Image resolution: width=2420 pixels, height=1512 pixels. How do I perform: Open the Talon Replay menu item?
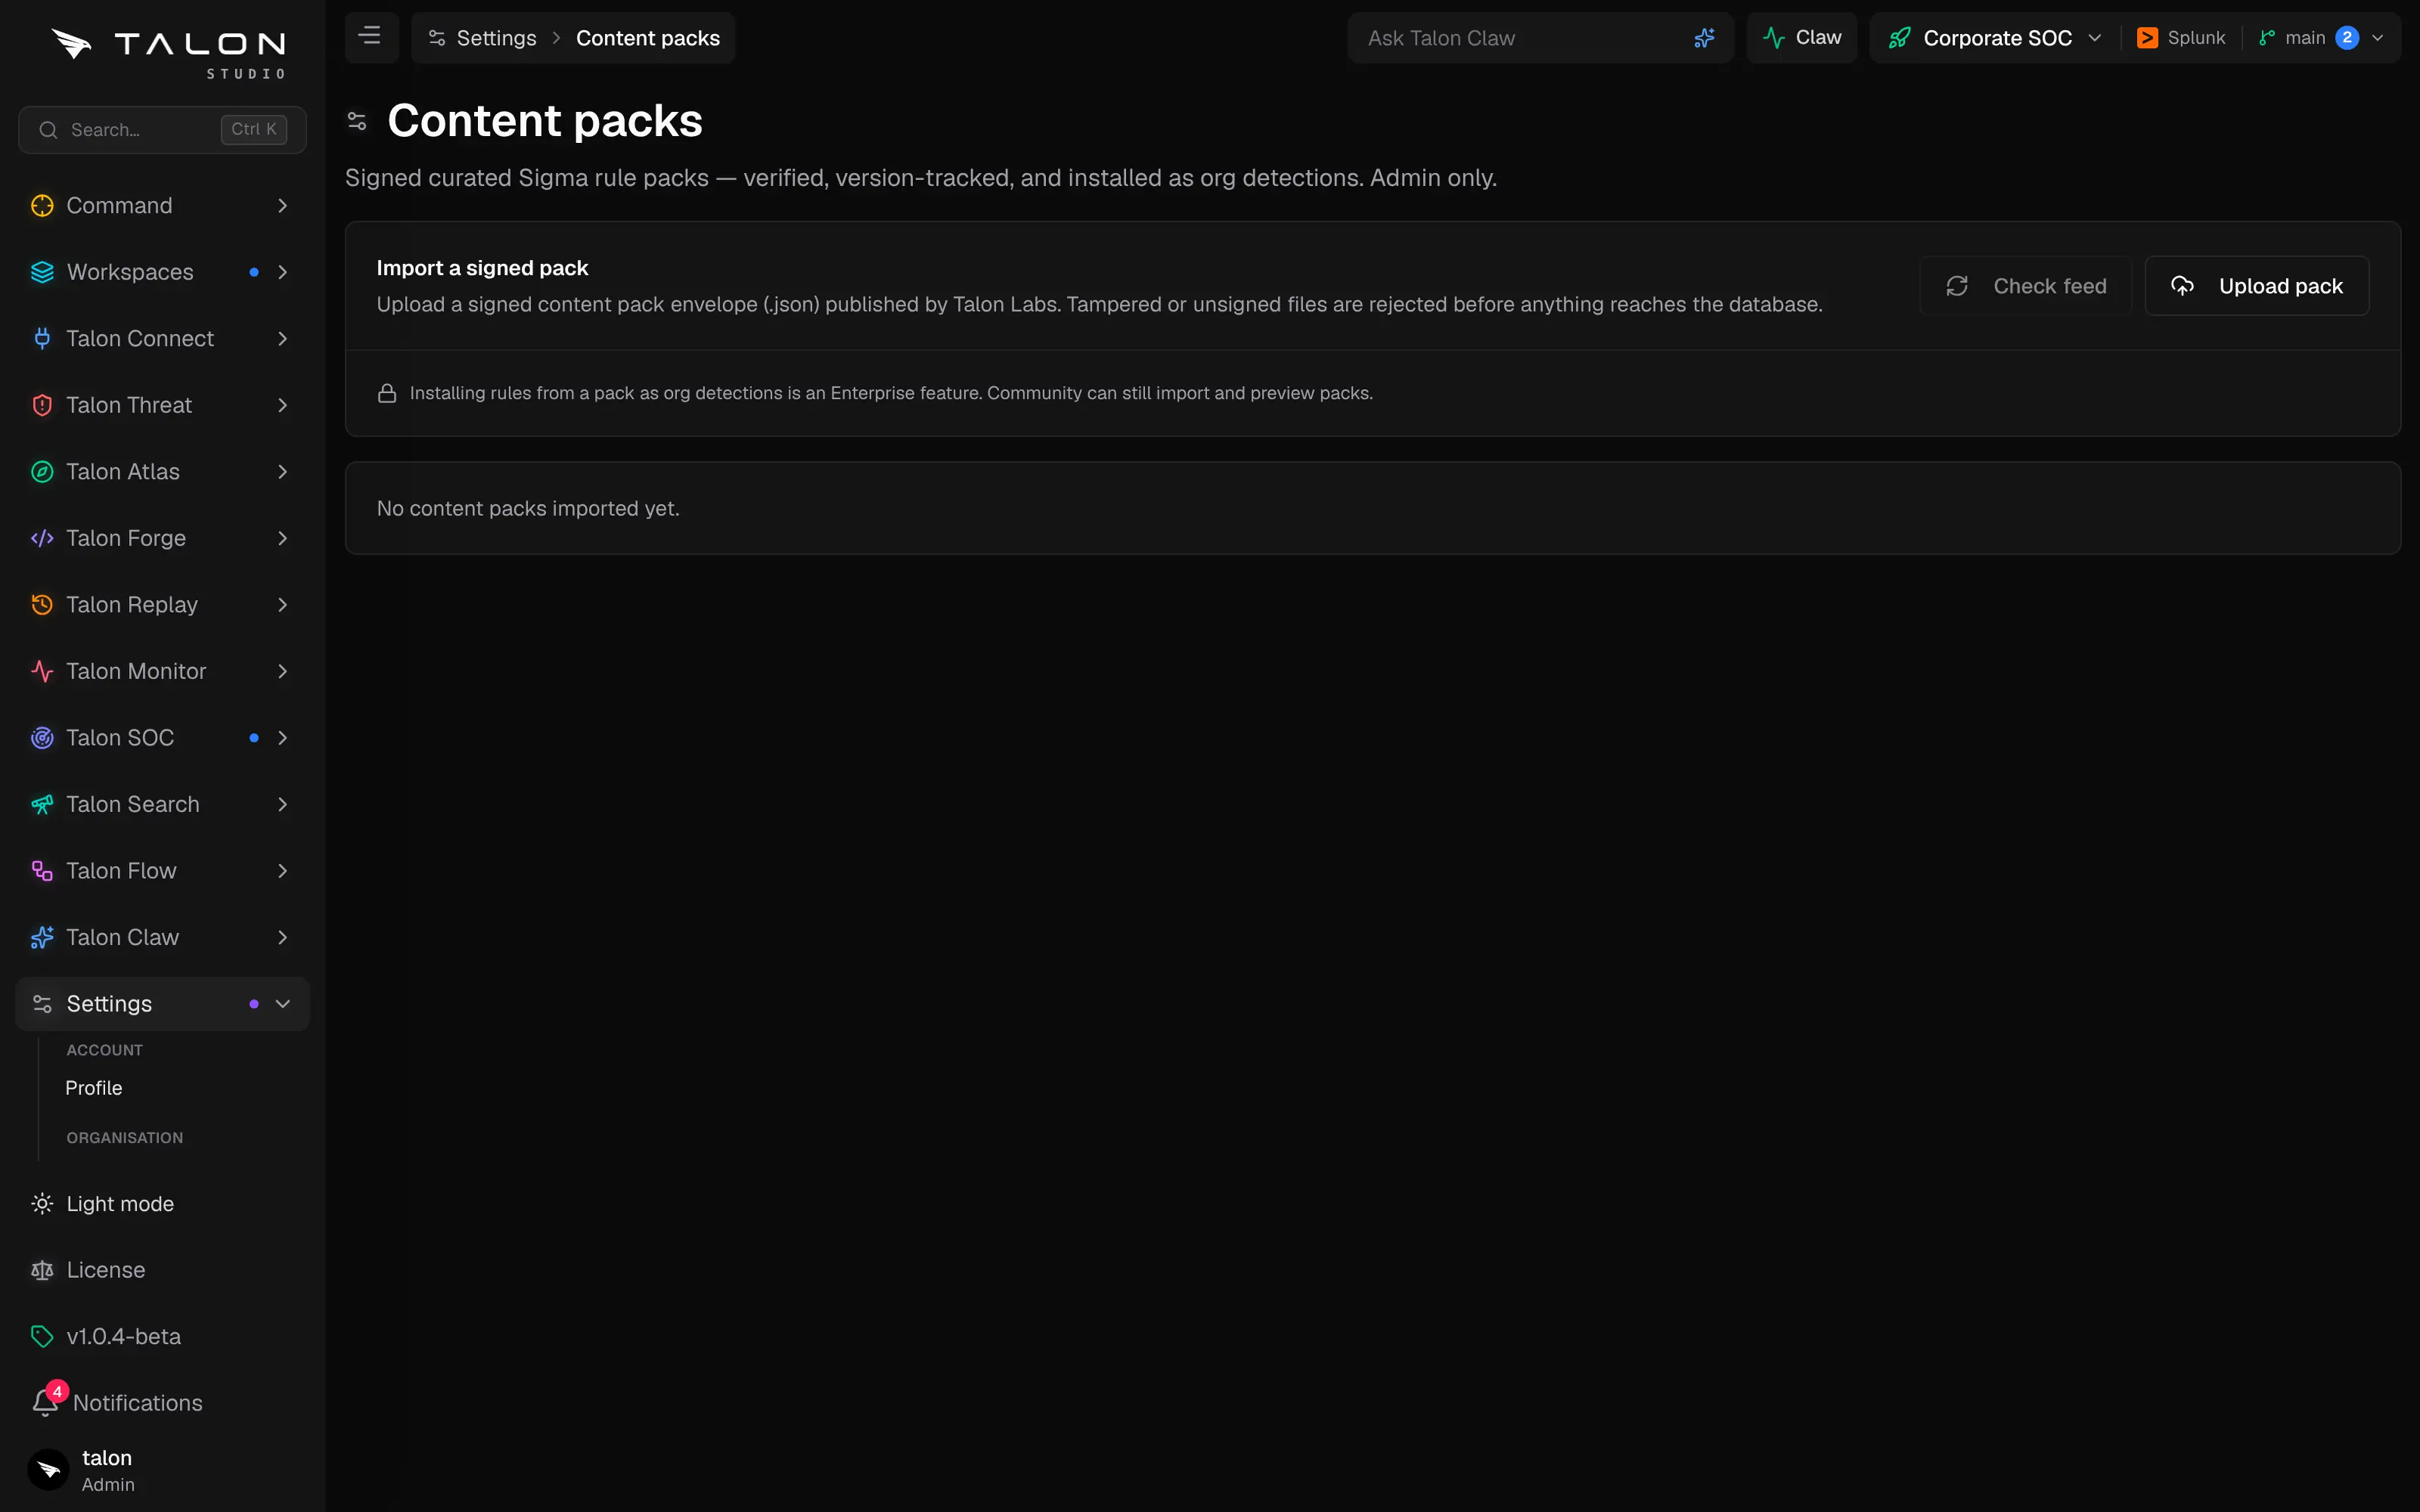pos(162,605)
